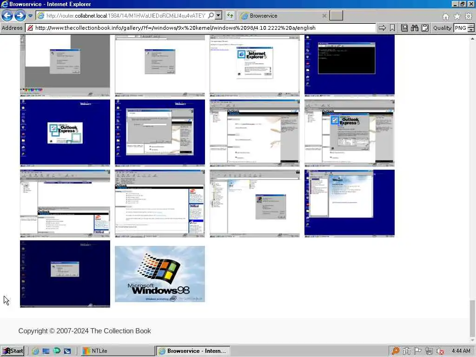Open recent pages dropdown beside Forward arrow
This screenshot has width=476, height=357.
(x=30, y=15)
